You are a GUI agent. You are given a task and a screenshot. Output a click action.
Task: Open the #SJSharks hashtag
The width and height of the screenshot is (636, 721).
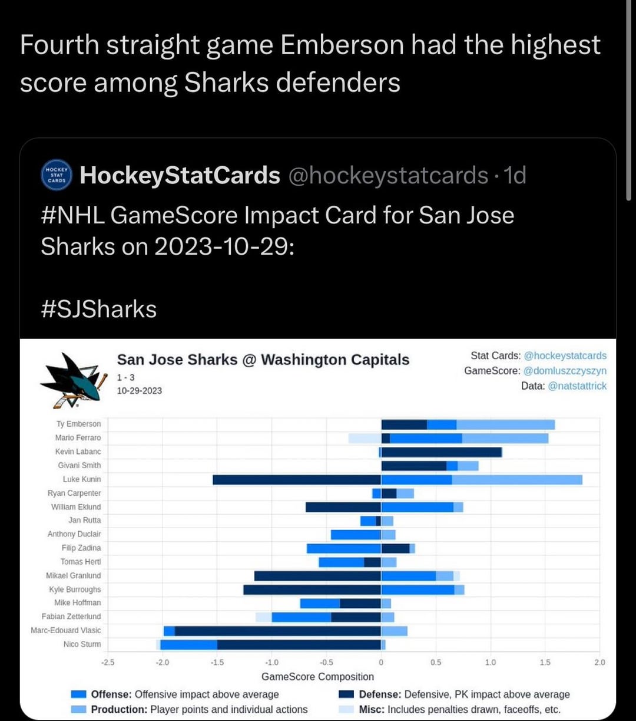98,309
